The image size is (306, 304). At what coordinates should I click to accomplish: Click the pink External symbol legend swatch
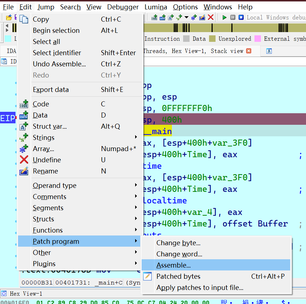[x=258, y=39]
